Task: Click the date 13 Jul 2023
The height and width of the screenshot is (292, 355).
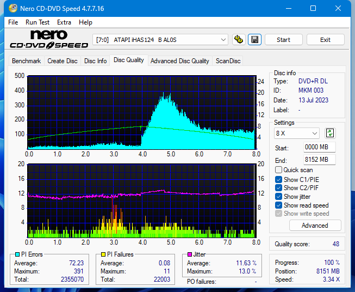Action: pyautogui.click(x=313, y=100)
